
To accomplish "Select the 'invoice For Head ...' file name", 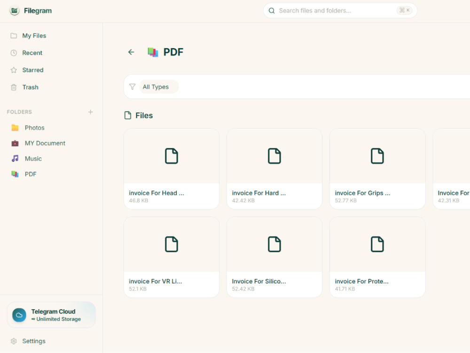I will (157, 193).
